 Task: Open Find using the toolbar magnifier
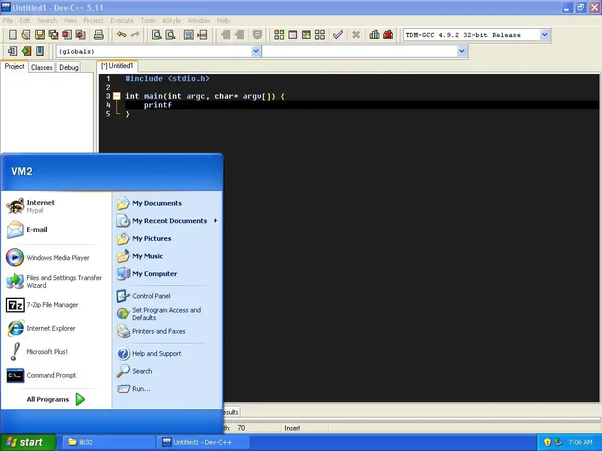(x=156, y=35)
